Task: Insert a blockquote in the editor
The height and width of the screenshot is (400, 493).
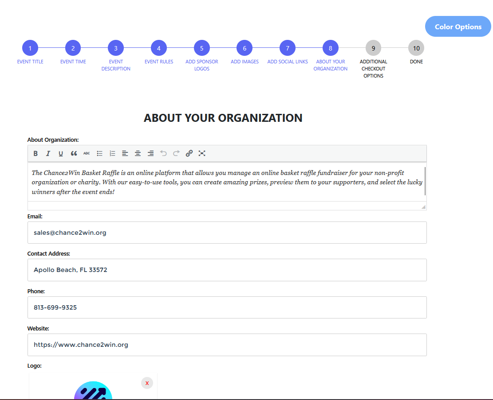Action: [x=74, y=153]
